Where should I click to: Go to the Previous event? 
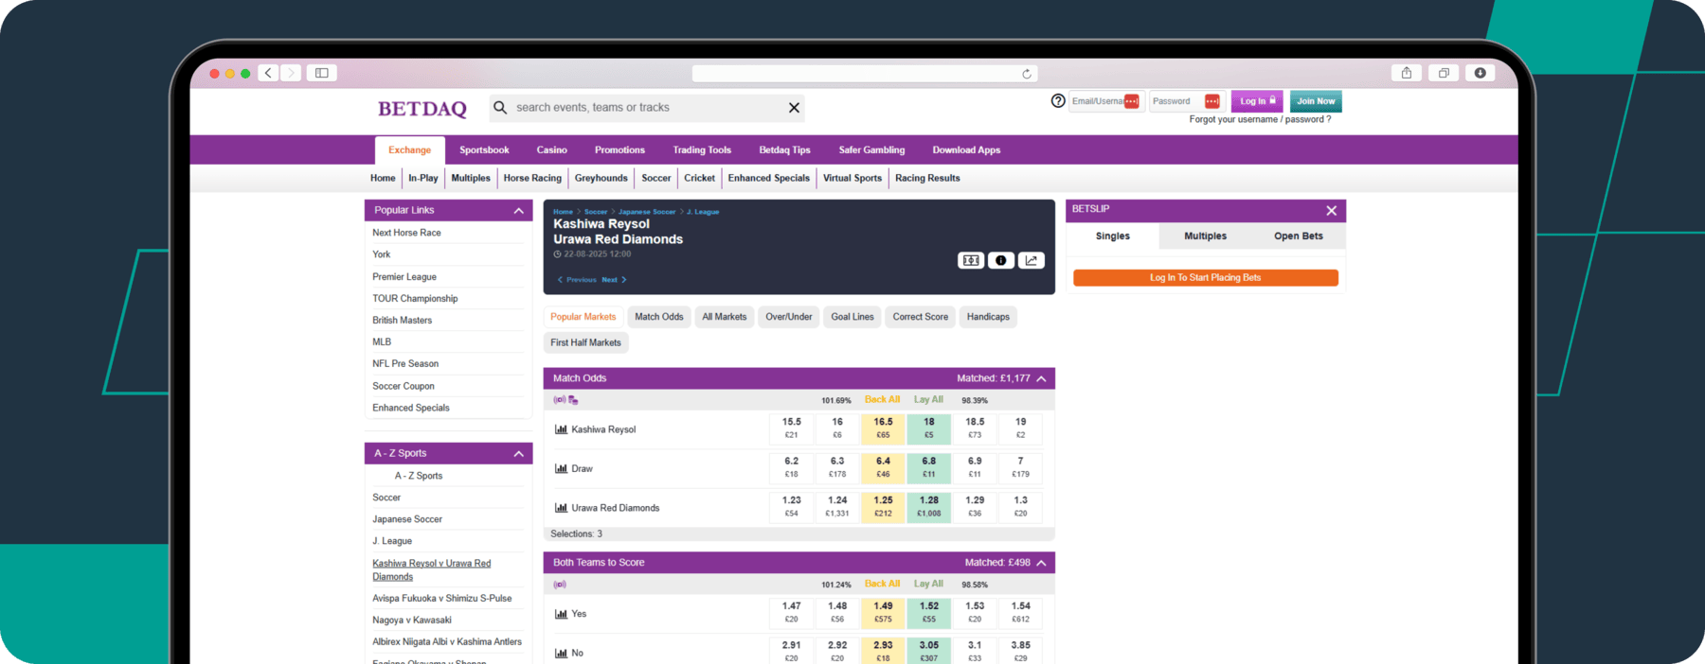(x=577, y=280)
